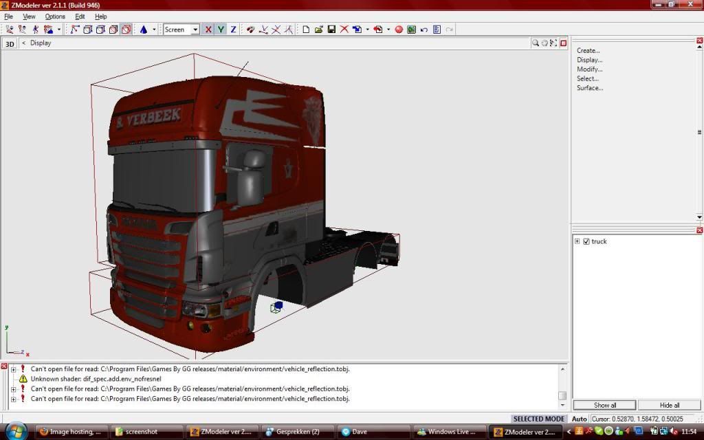Screen dimensions: 704x440
Task: Select the vertices level tool in toolbar
Action: [75, 30]
